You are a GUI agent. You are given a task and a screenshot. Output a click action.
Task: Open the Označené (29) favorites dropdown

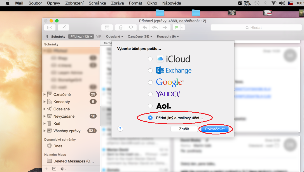point(140,36)
